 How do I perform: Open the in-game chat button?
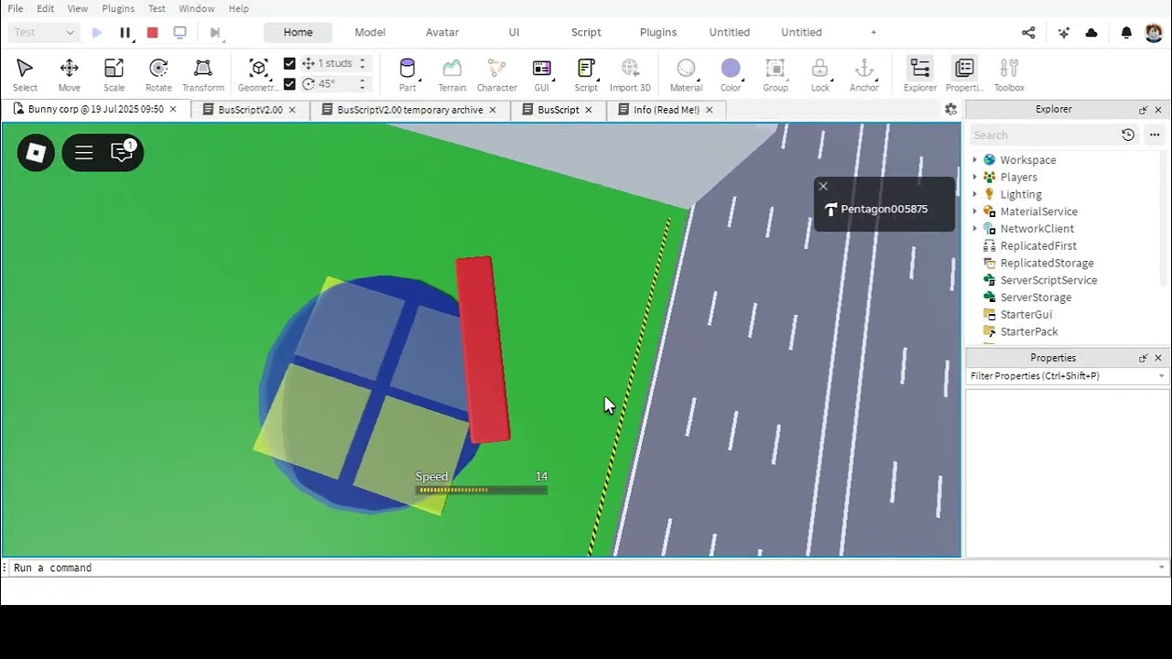[122, 152]
